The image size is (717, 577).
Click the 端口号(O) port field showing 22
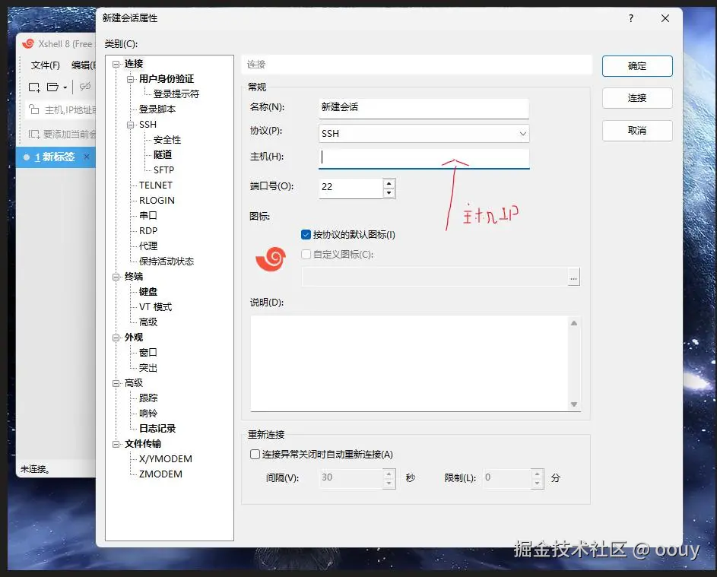point(351,188)
